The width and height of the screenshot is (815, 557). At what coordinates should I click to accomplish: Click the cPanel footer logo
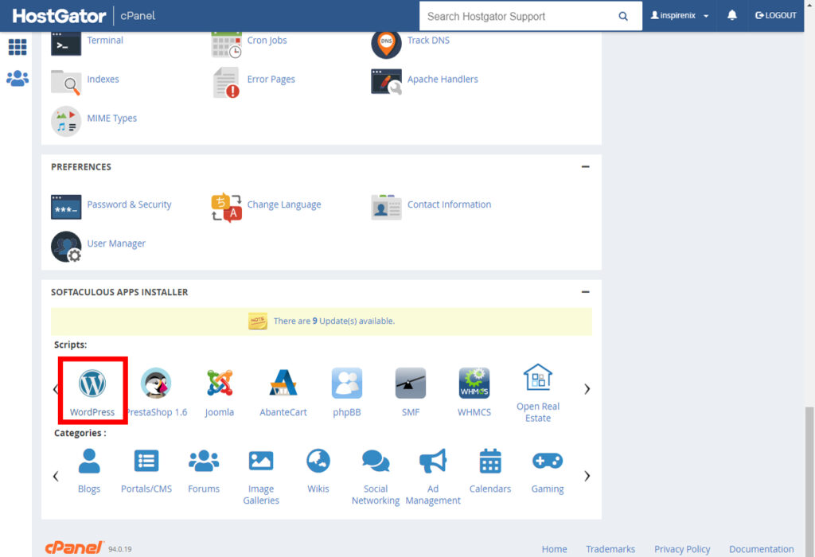pyautogui.click(x=74, y=547)
